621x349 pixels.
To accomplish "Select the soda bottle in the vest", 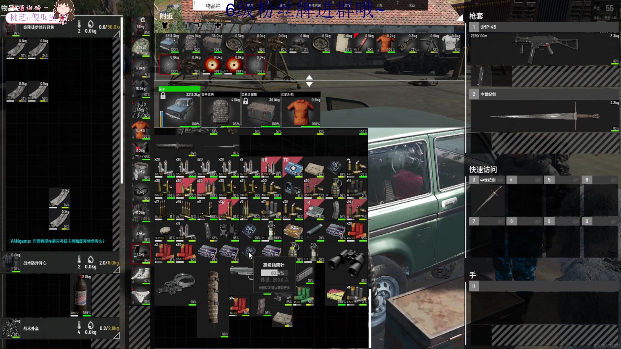I will tap(81, 295).
